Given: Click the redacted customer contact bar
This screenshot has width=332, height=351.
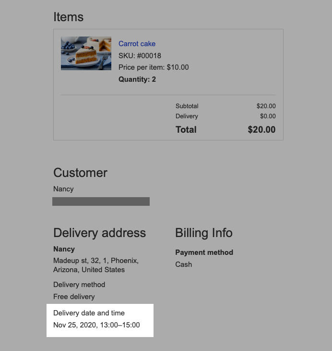Looking at the screenshot, I should point(101,201).
